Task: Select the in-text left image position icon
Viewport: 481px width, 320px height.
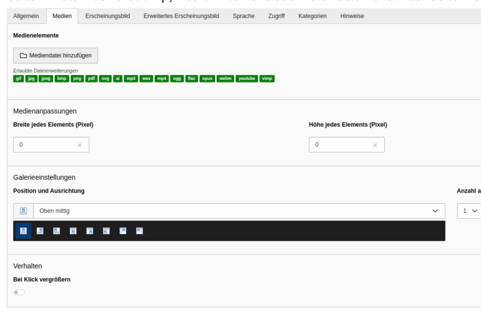Action: point(139,231)
